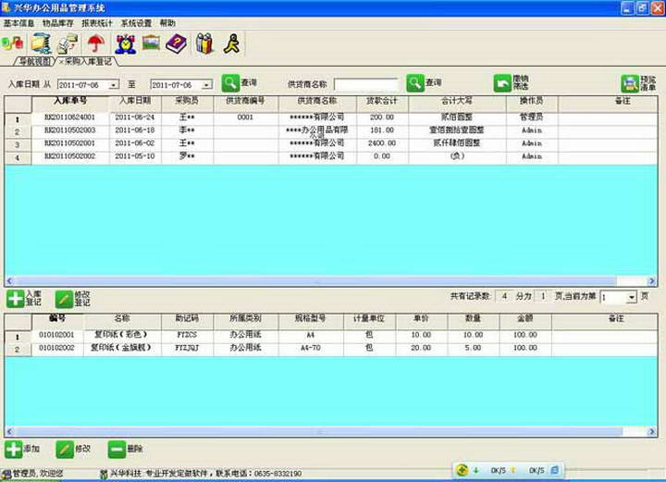The height and width of the screenshot is (482, 666).
Task: Open the current page number dropdown
Action: point(632,298)
